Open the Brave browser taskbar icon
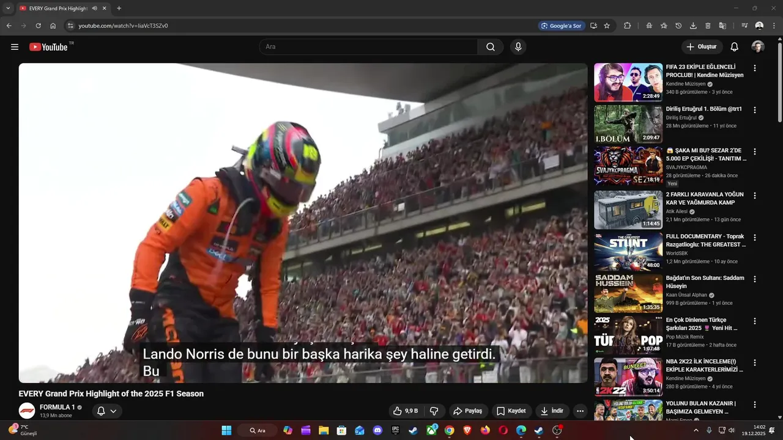Screen dimensions: 783x440 click(467, 430)
